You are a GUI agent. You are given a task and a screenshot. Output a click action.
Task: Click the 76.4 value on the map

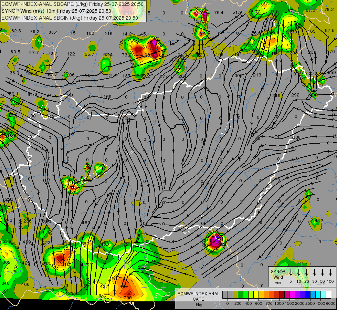point(219,13)
